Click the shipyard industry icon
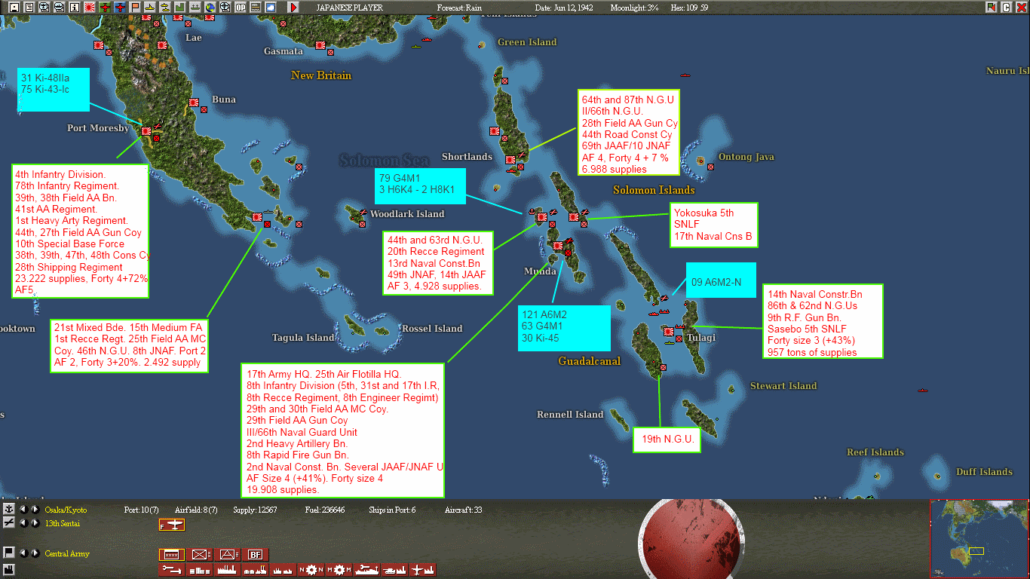 point(366,570)
